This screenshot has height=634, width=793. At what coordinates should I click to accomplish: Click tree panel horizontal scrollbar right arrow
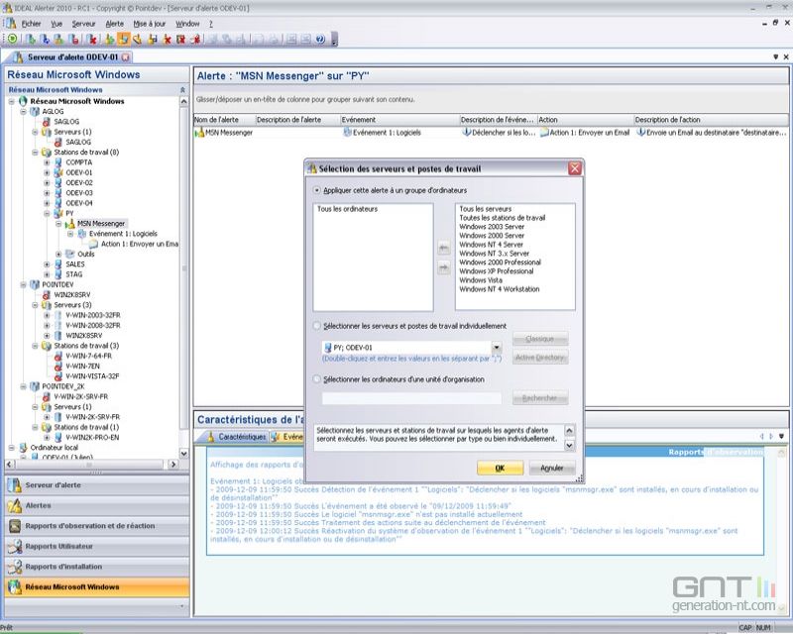pyautogui.click(x=173, y=465)
